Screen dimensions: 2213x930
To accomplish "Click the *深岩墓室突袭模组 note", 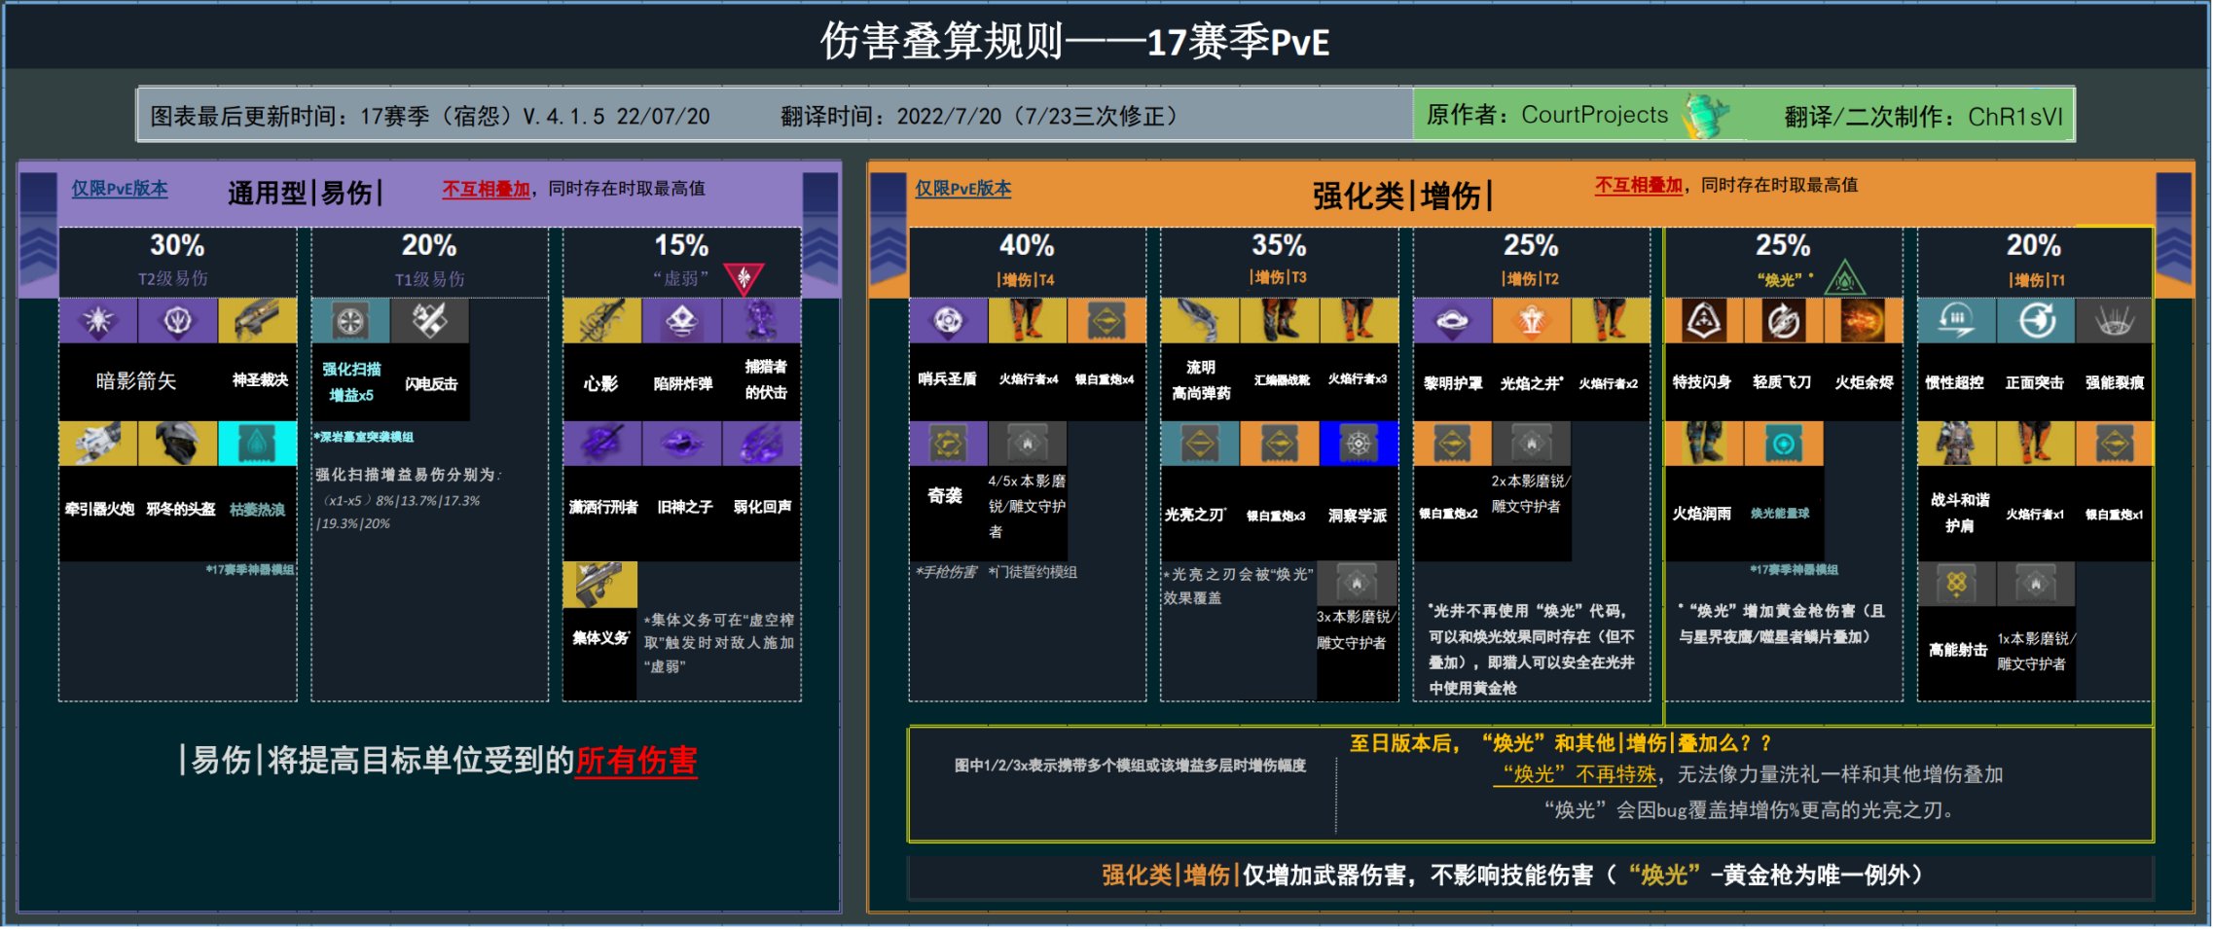I will click(x=363, y=438).
